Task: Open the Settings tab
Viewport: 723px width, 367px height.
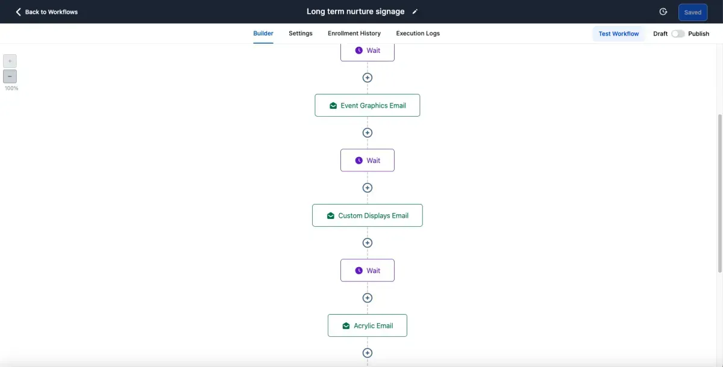Action: tap(301, 34)
